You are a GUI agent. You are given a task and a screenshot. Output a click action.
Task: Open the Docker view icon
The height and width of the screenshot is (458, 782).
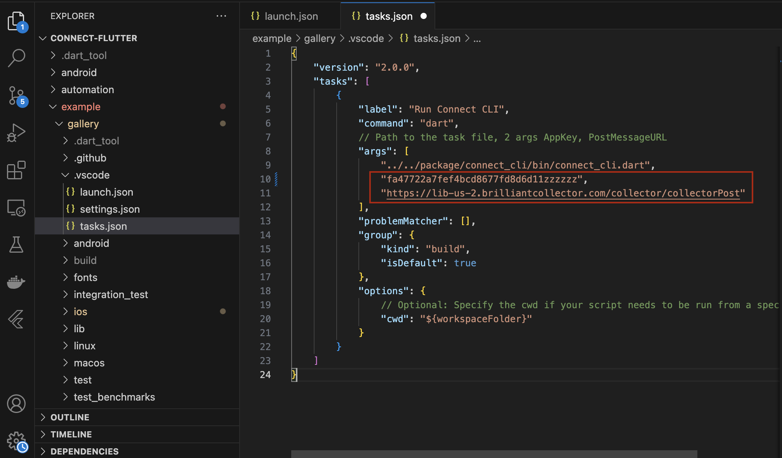(x=16, y=282)
